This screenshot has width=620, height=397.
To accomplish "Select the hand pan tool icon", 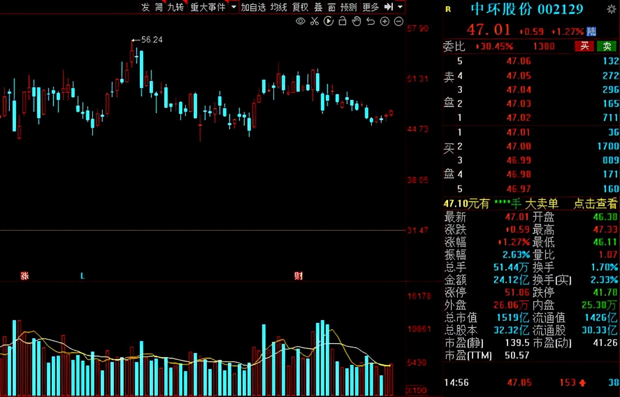I will coord(356,21).
